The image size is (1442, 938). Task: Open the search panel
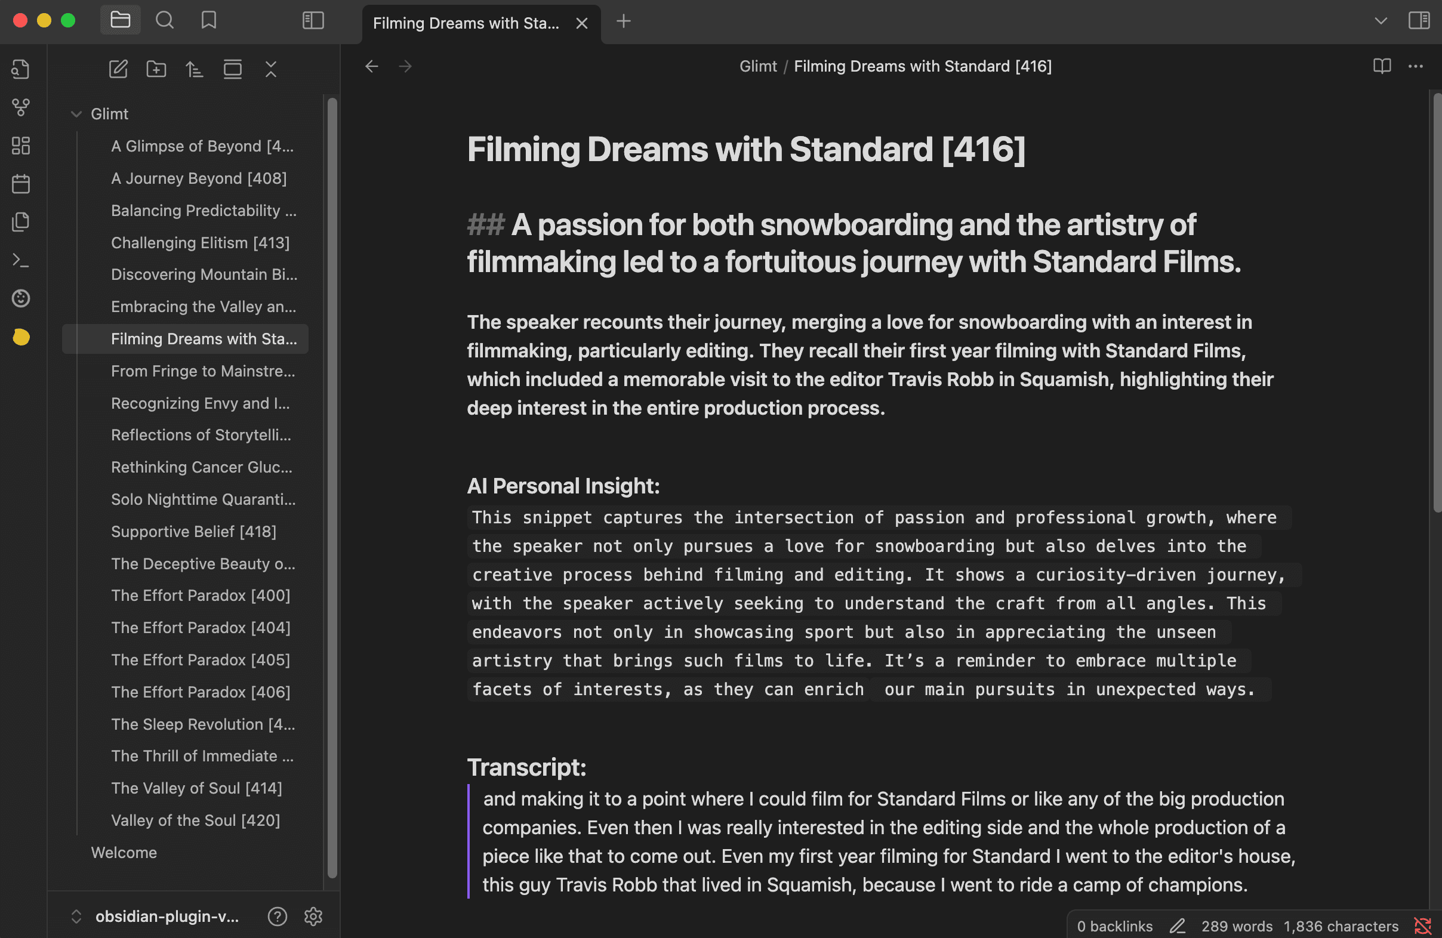[x=164, y=21]
